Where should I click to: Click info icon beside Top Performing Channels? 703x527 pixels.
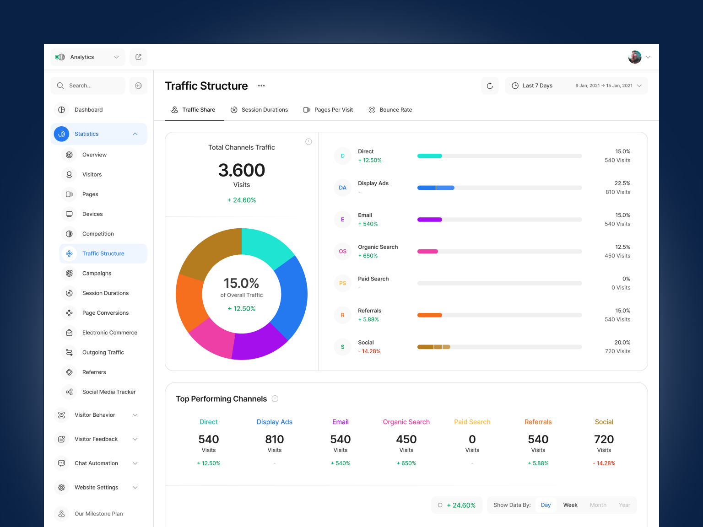pyautogui.click(x=275, y=398)
